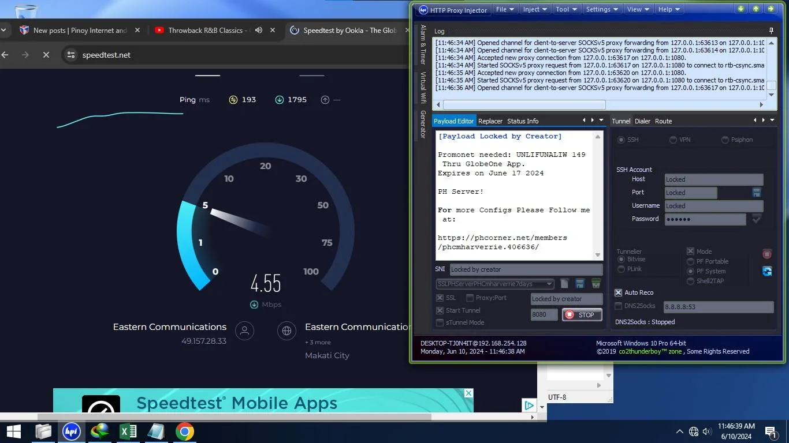This screenshot has width=789, height=443.
Task: Click the STOP button
Action: point(582,315)
